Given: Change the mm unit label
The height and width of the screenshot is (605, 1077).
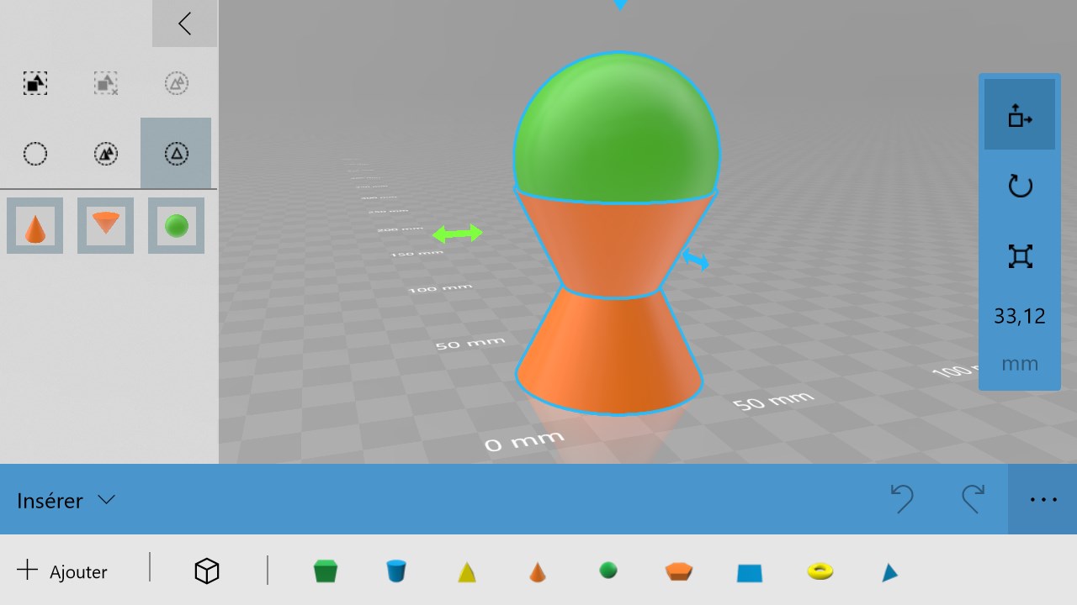Looking at the screenshot, I should tap(1020, 364).
